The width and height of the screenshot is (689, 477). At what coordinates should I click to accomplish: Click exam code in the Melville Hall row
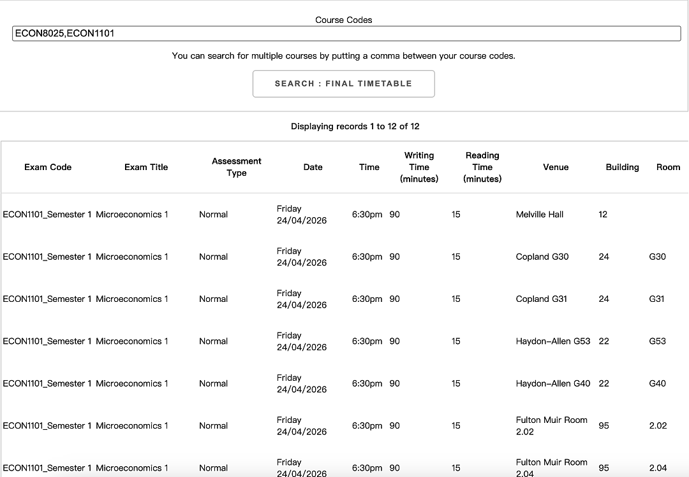(x=47, y=215)
